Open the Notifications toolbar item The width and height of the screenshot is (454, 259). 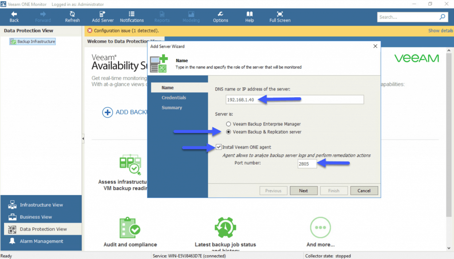(x=132, y=15)
